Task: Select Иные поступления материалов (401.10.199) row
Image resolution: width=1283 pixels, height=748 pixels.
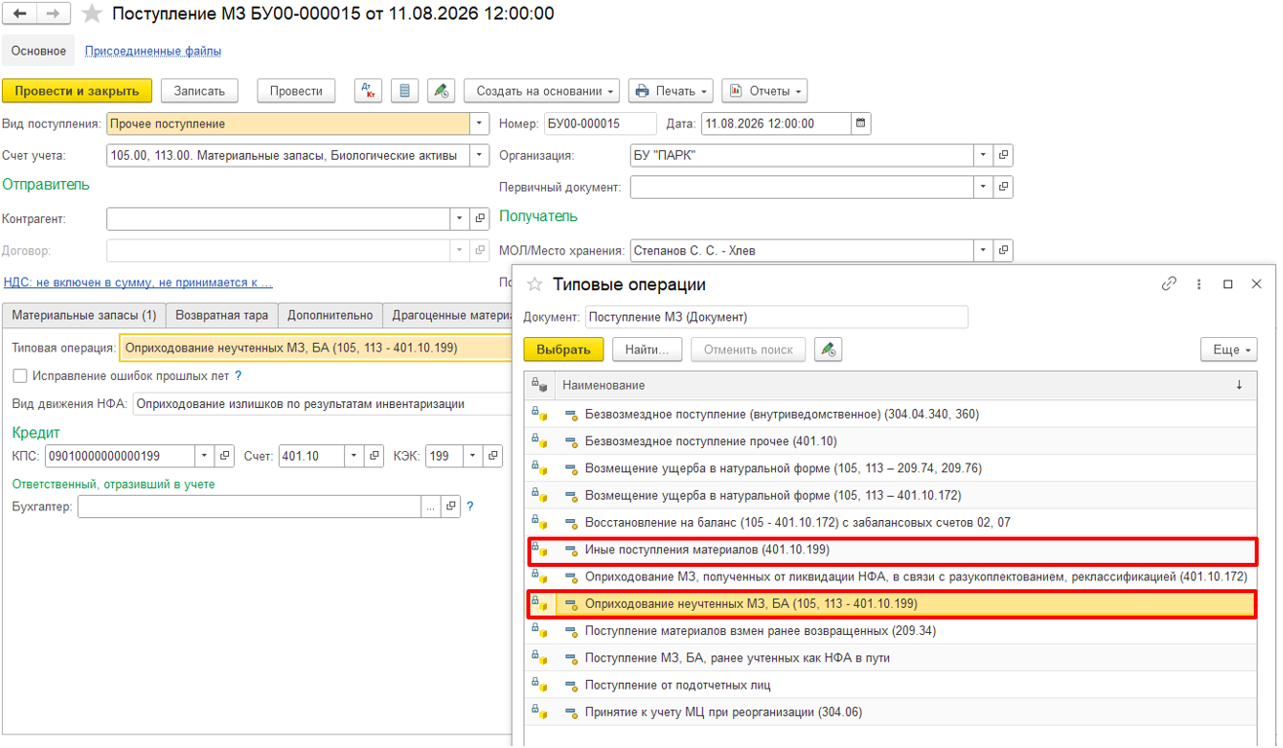Action: tap(891, 550)
